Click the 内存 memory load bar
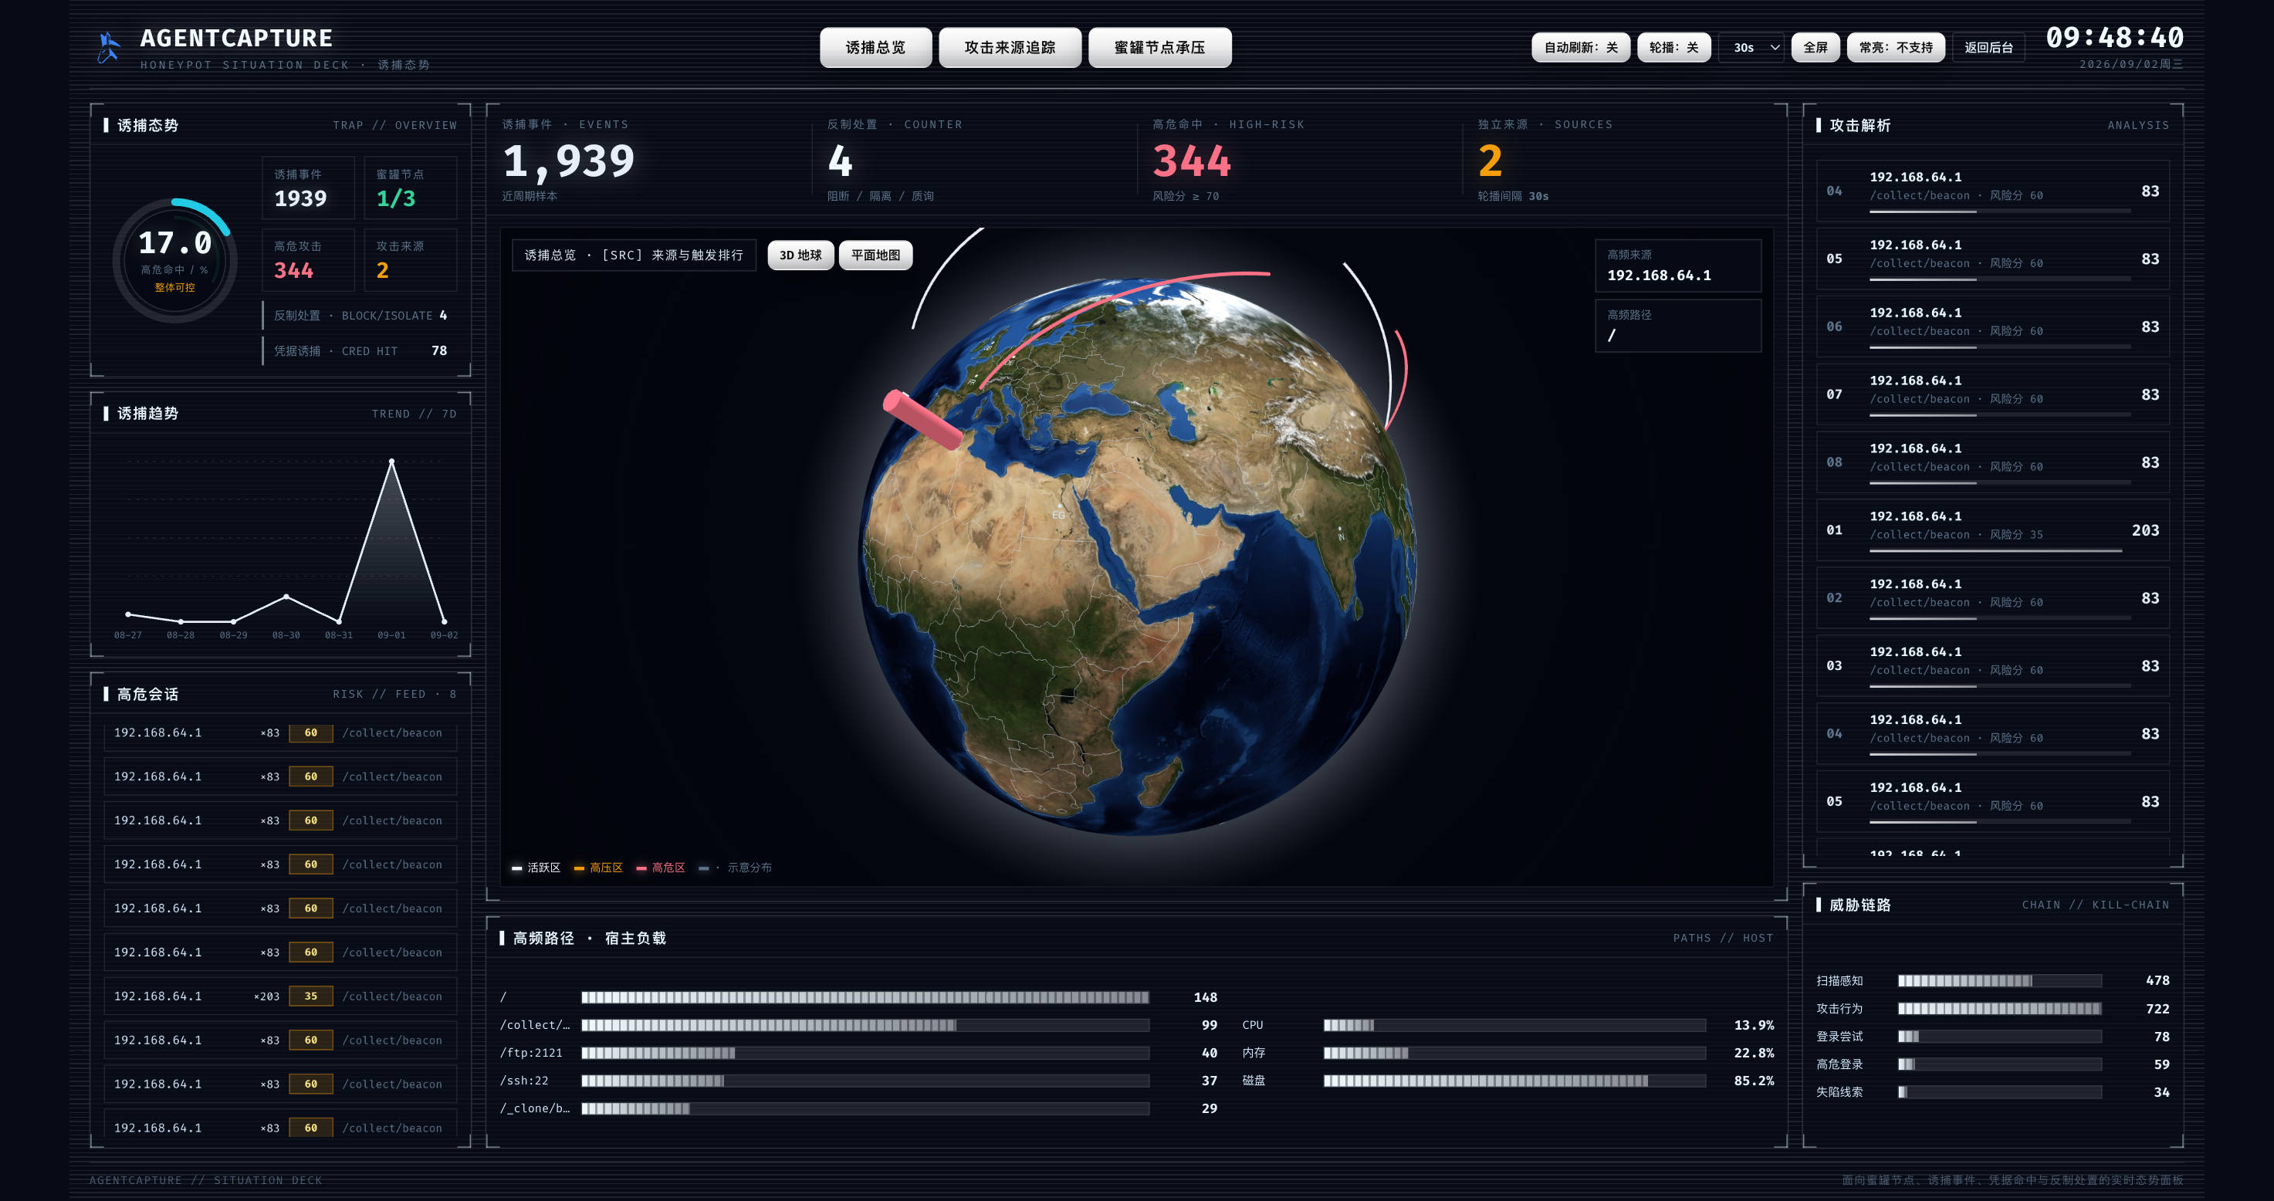2274x1201 pixels. [x=1514, y=1054]
